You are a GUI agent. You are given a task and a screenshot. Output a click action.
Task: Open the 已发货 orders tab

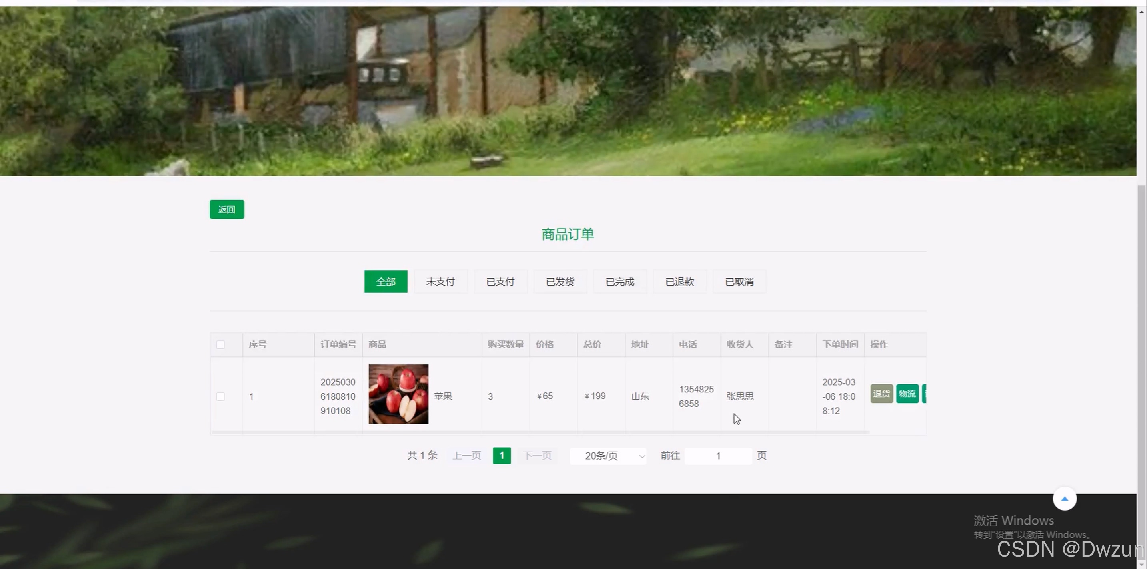560,282
